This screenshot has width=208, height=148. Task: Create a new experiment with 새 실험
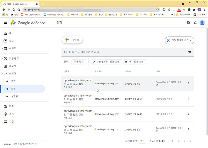point(72,40)
